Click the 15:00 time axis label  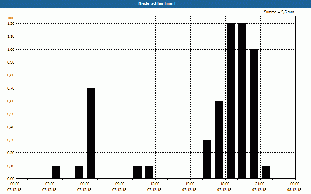coord(190,184)
